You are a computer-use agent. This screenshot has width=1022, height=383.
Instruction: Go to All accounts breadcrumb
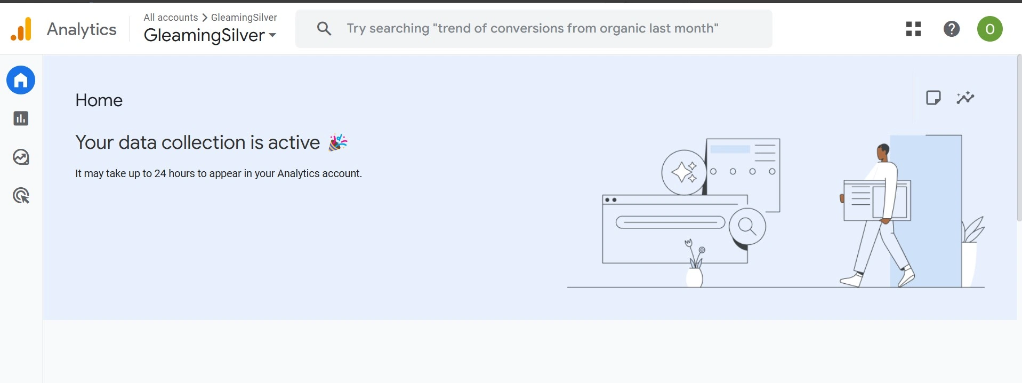[x=171, y=18]
